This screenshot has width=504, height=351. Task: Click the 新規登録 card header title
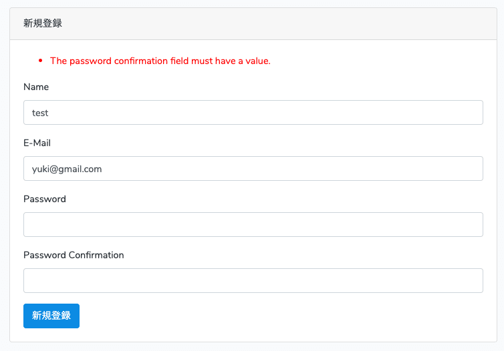43,23
